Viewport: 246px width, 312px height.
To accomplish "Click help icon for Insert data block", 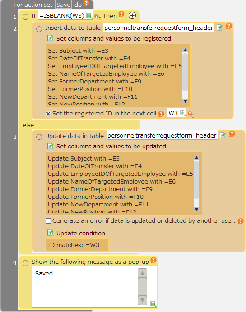I will (x=229, y=26).
